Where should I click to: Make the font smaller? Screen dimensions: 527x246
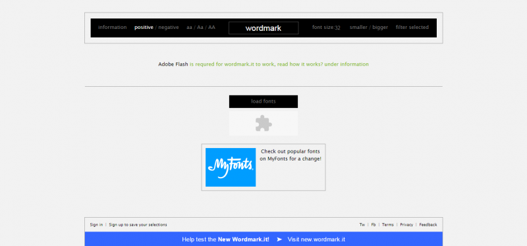coord(358,28)
